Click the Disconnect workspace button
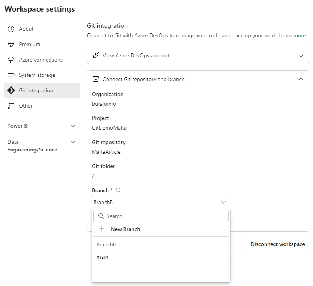313x286 pixels. [x=278, y=244]
